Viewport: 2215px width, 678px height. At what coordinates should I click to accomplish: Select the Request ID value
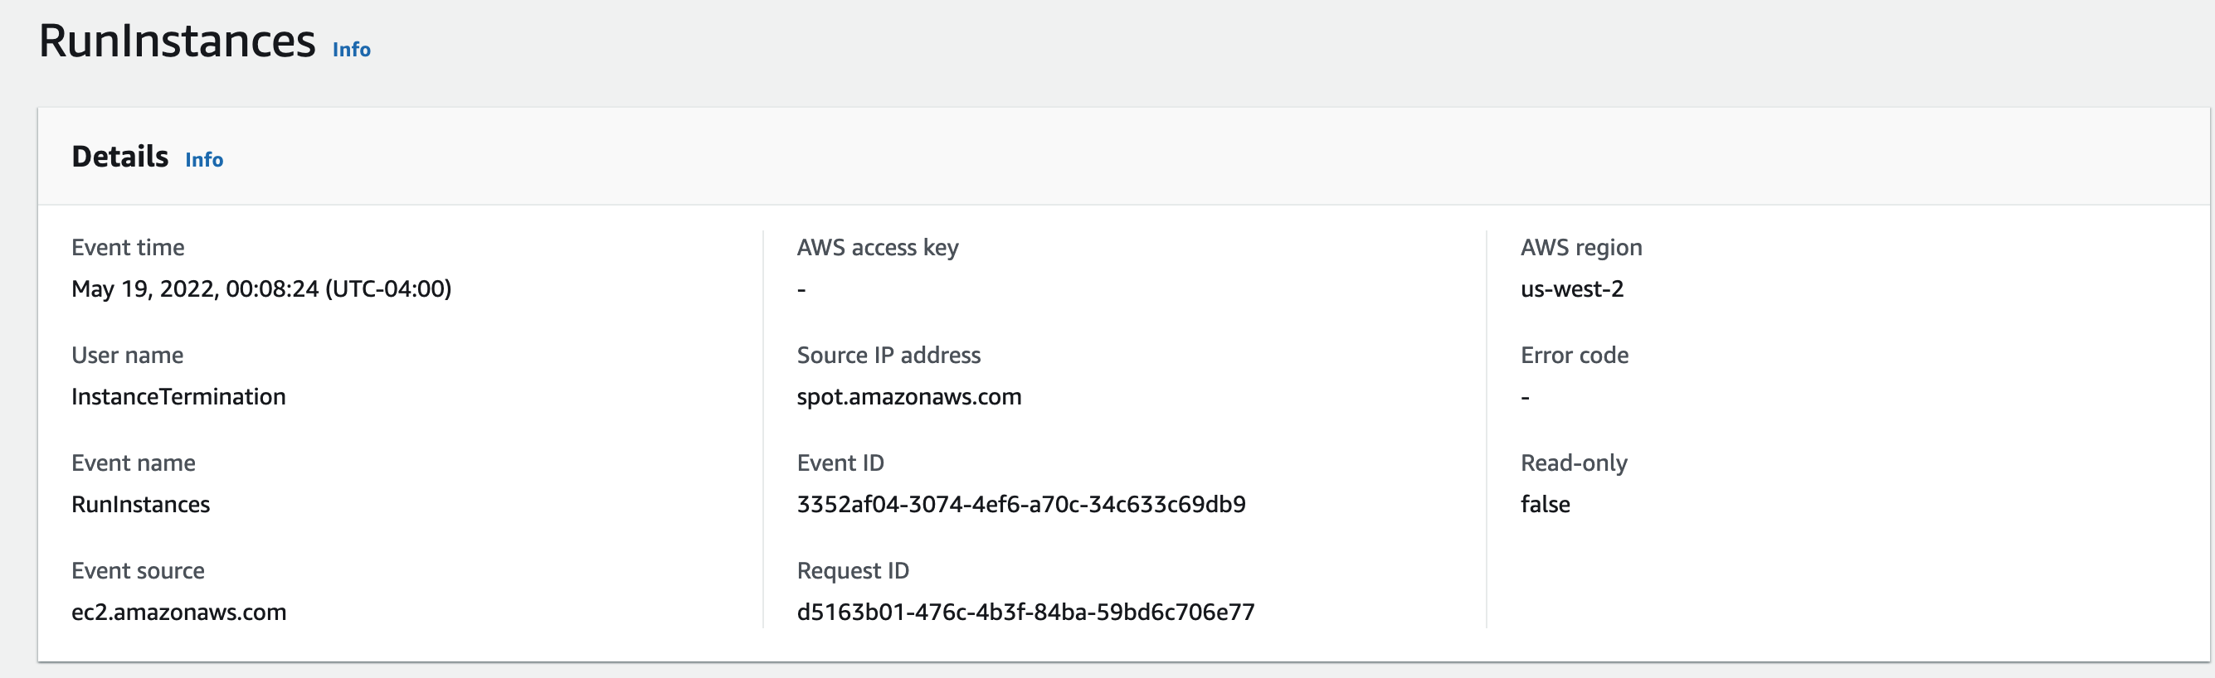1025,613
